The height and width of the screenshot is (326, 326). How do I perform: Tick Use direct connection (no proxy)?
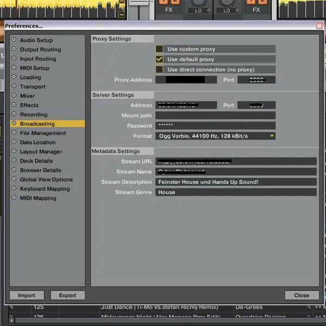[160, 70]
